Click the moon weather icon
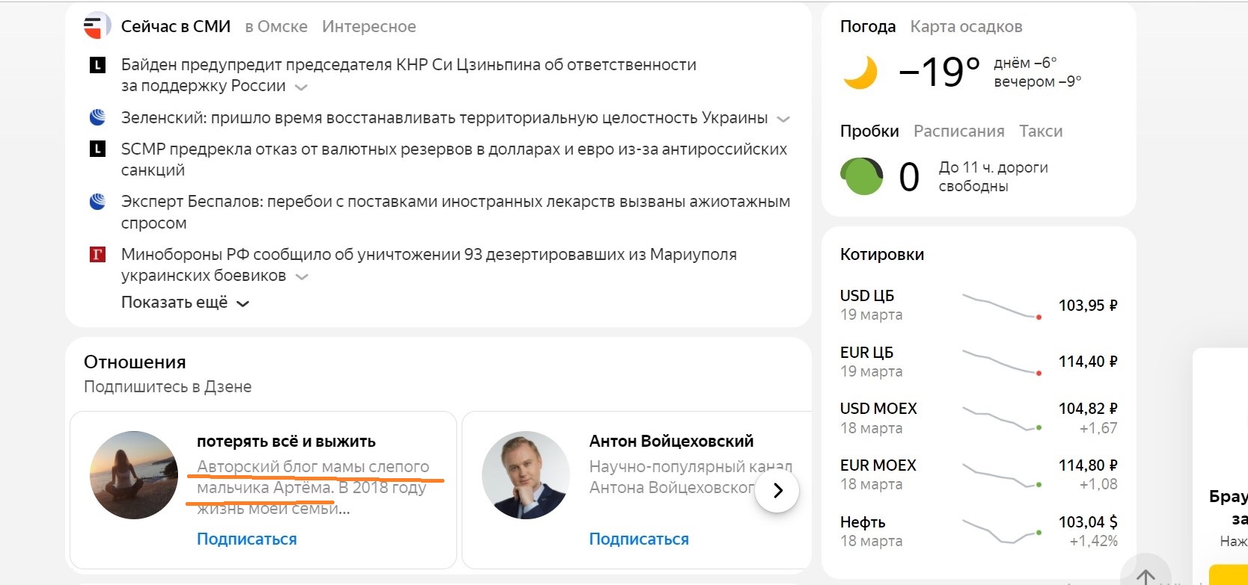The height and width of the screenshot is (585, 1248). pyautogui.click(x=860, y=73)
